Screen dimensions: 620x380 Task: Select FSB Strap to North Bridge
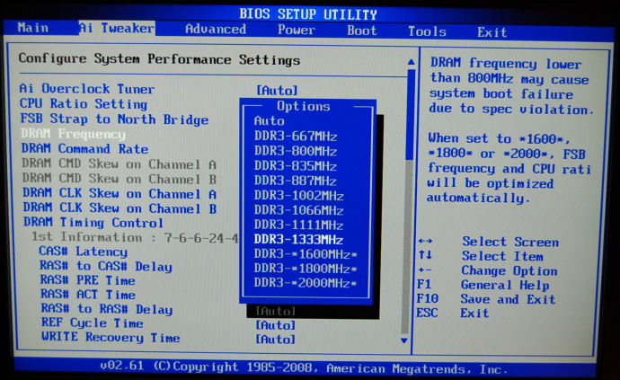114,119
